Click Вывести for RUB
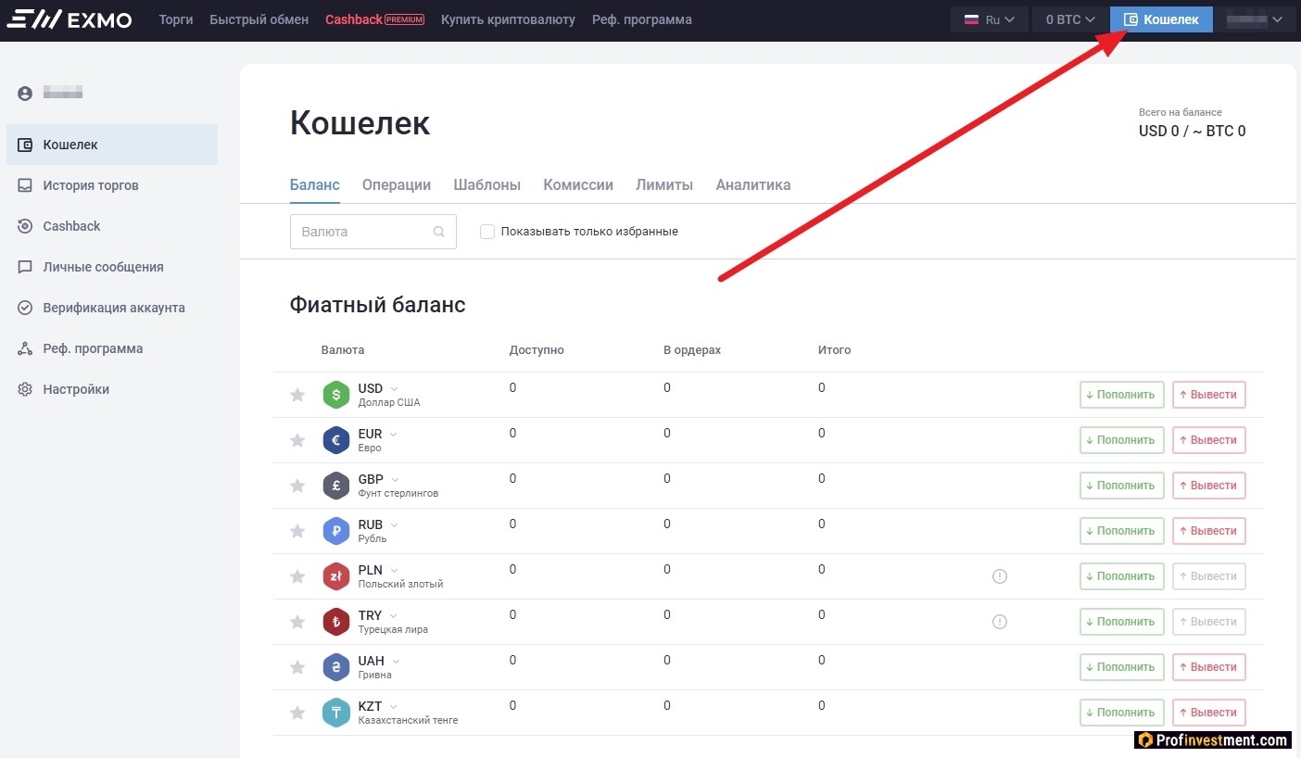 (x=1209, y=531)
